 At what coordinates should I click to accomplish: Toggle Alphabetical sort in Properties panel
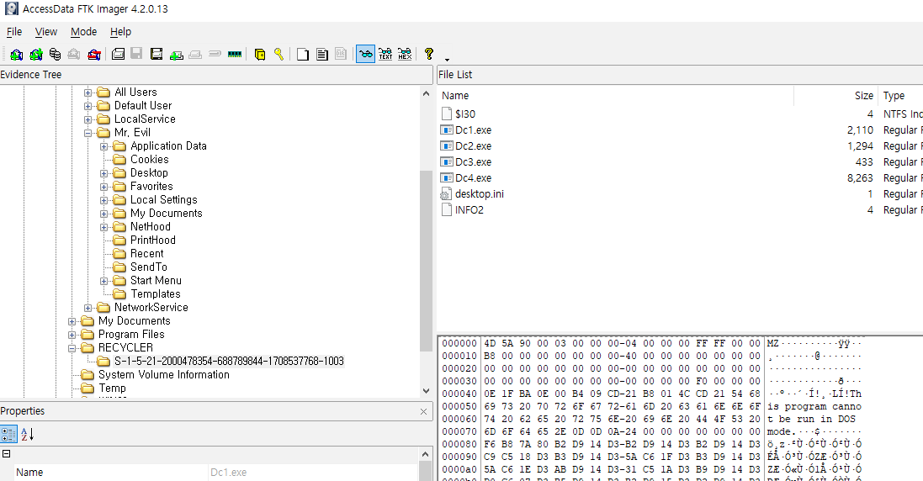coord(28,435)
